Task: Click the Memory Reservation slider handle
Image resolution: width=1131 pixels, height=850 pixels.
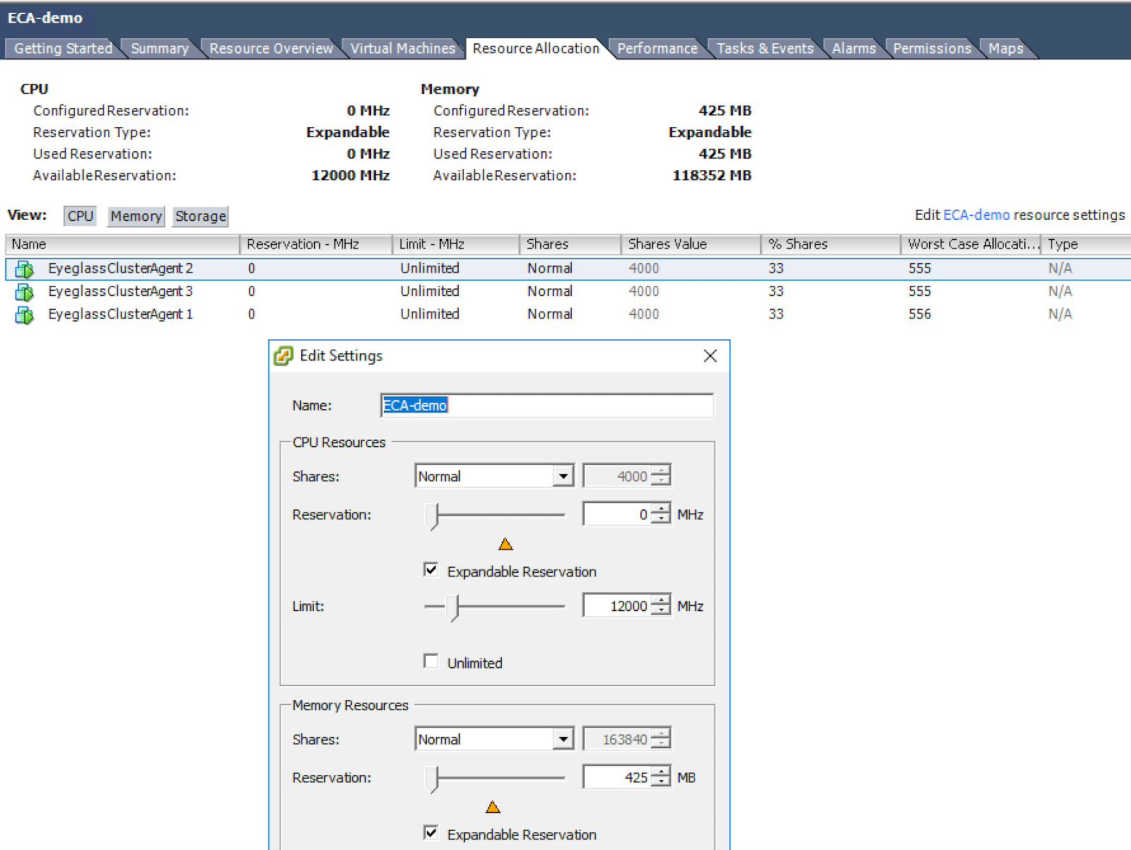Action: [433, 779]
